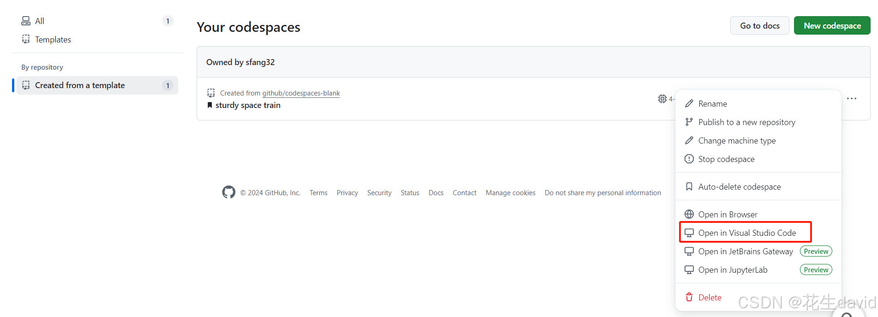This screenshot has width=878, height=317.
Task: Click the pencil icon beside Change machine type
Action: click(x=689, y=140)
